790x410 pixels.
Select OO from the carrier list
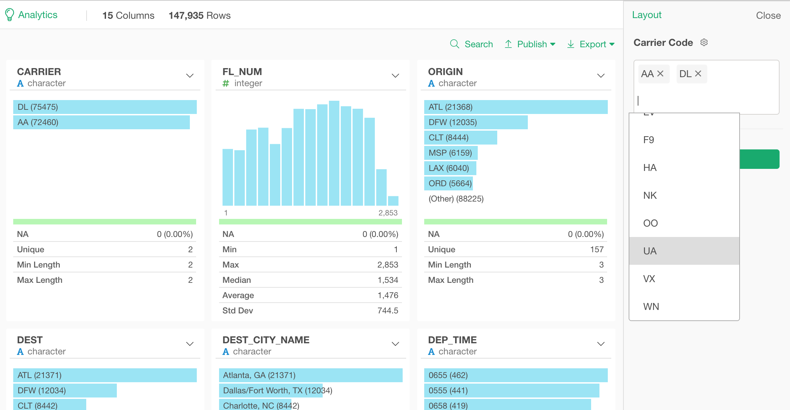point(684,223)
